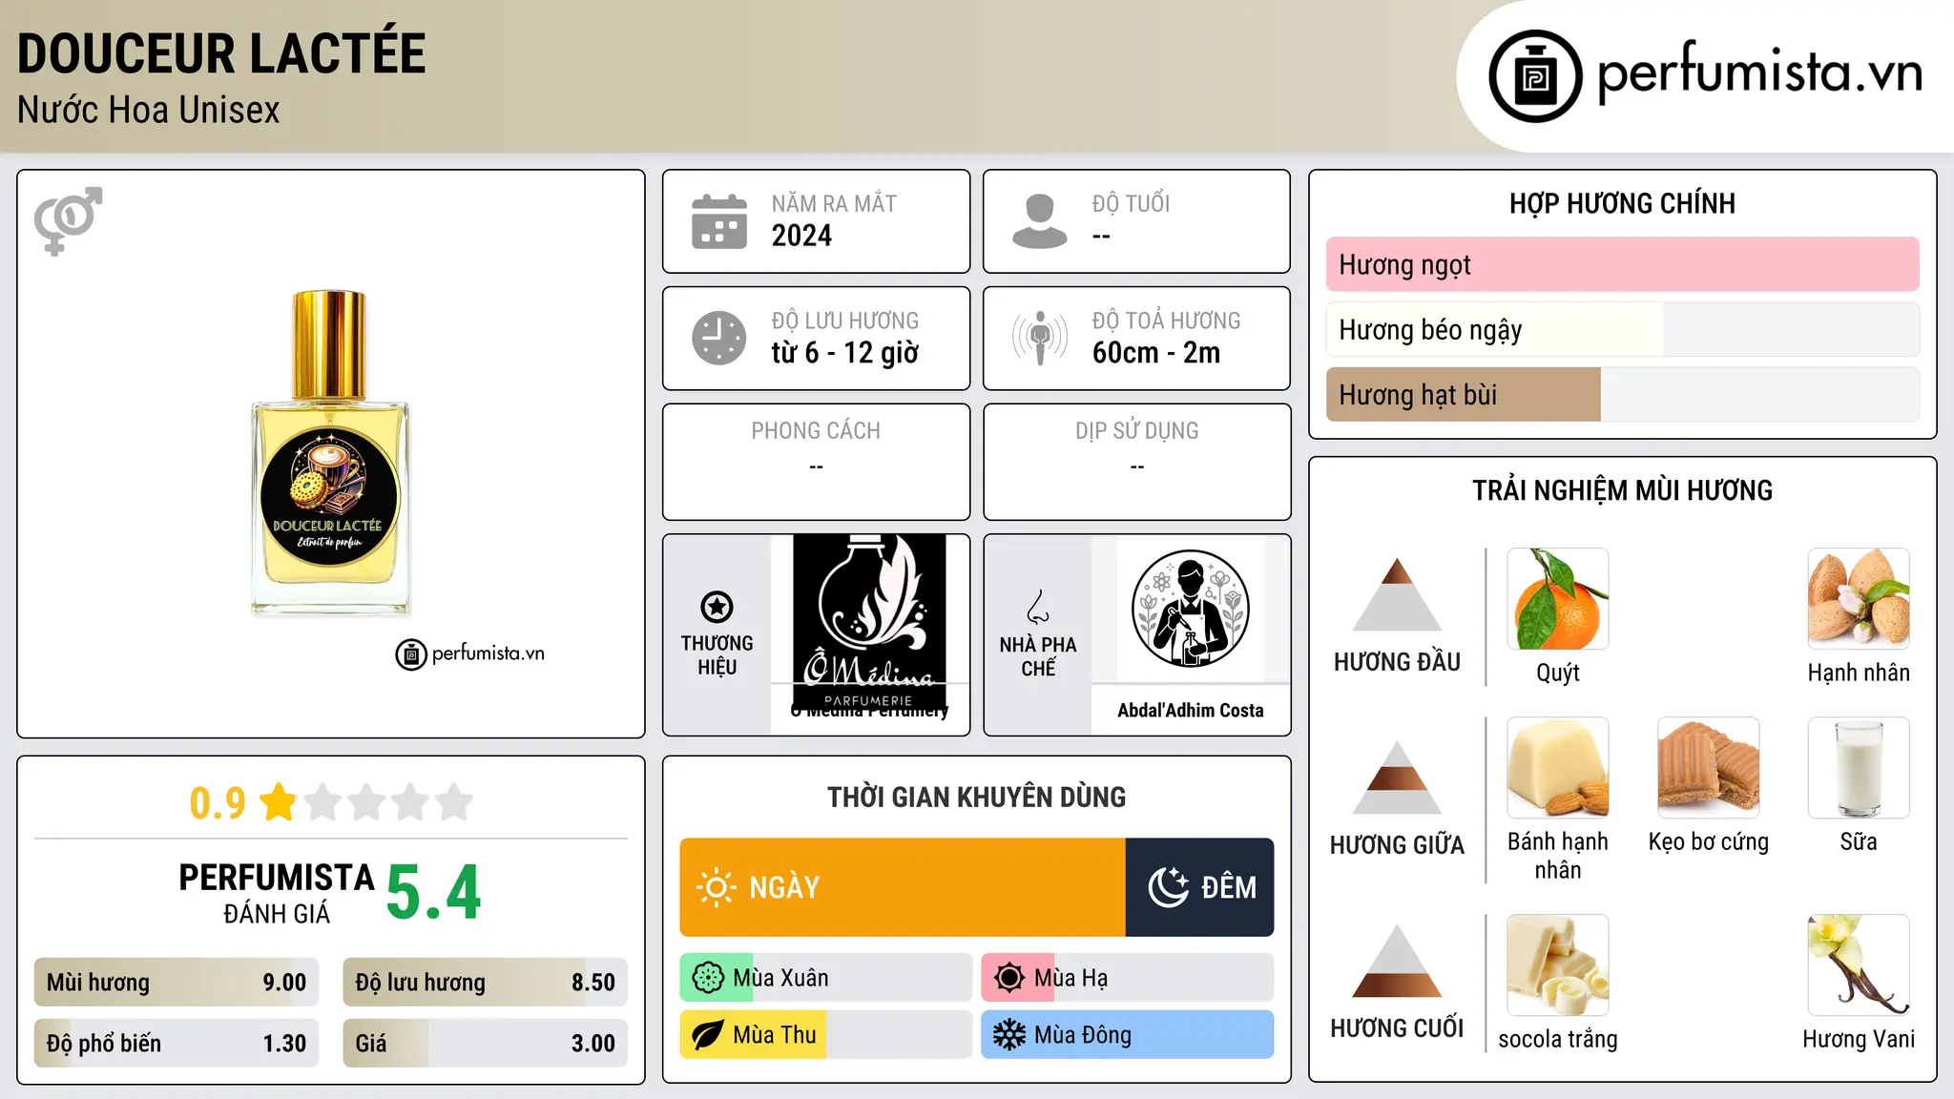Image resolution: width=1954 pixels, height=1099 pixels.
Task: Click the spring flower icon
Action: [708, 978]
